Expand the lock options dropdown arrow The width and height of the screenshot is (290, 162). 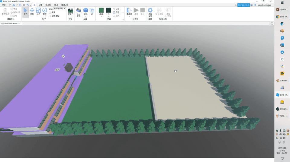pyautogui.click(x=123, y=13)
